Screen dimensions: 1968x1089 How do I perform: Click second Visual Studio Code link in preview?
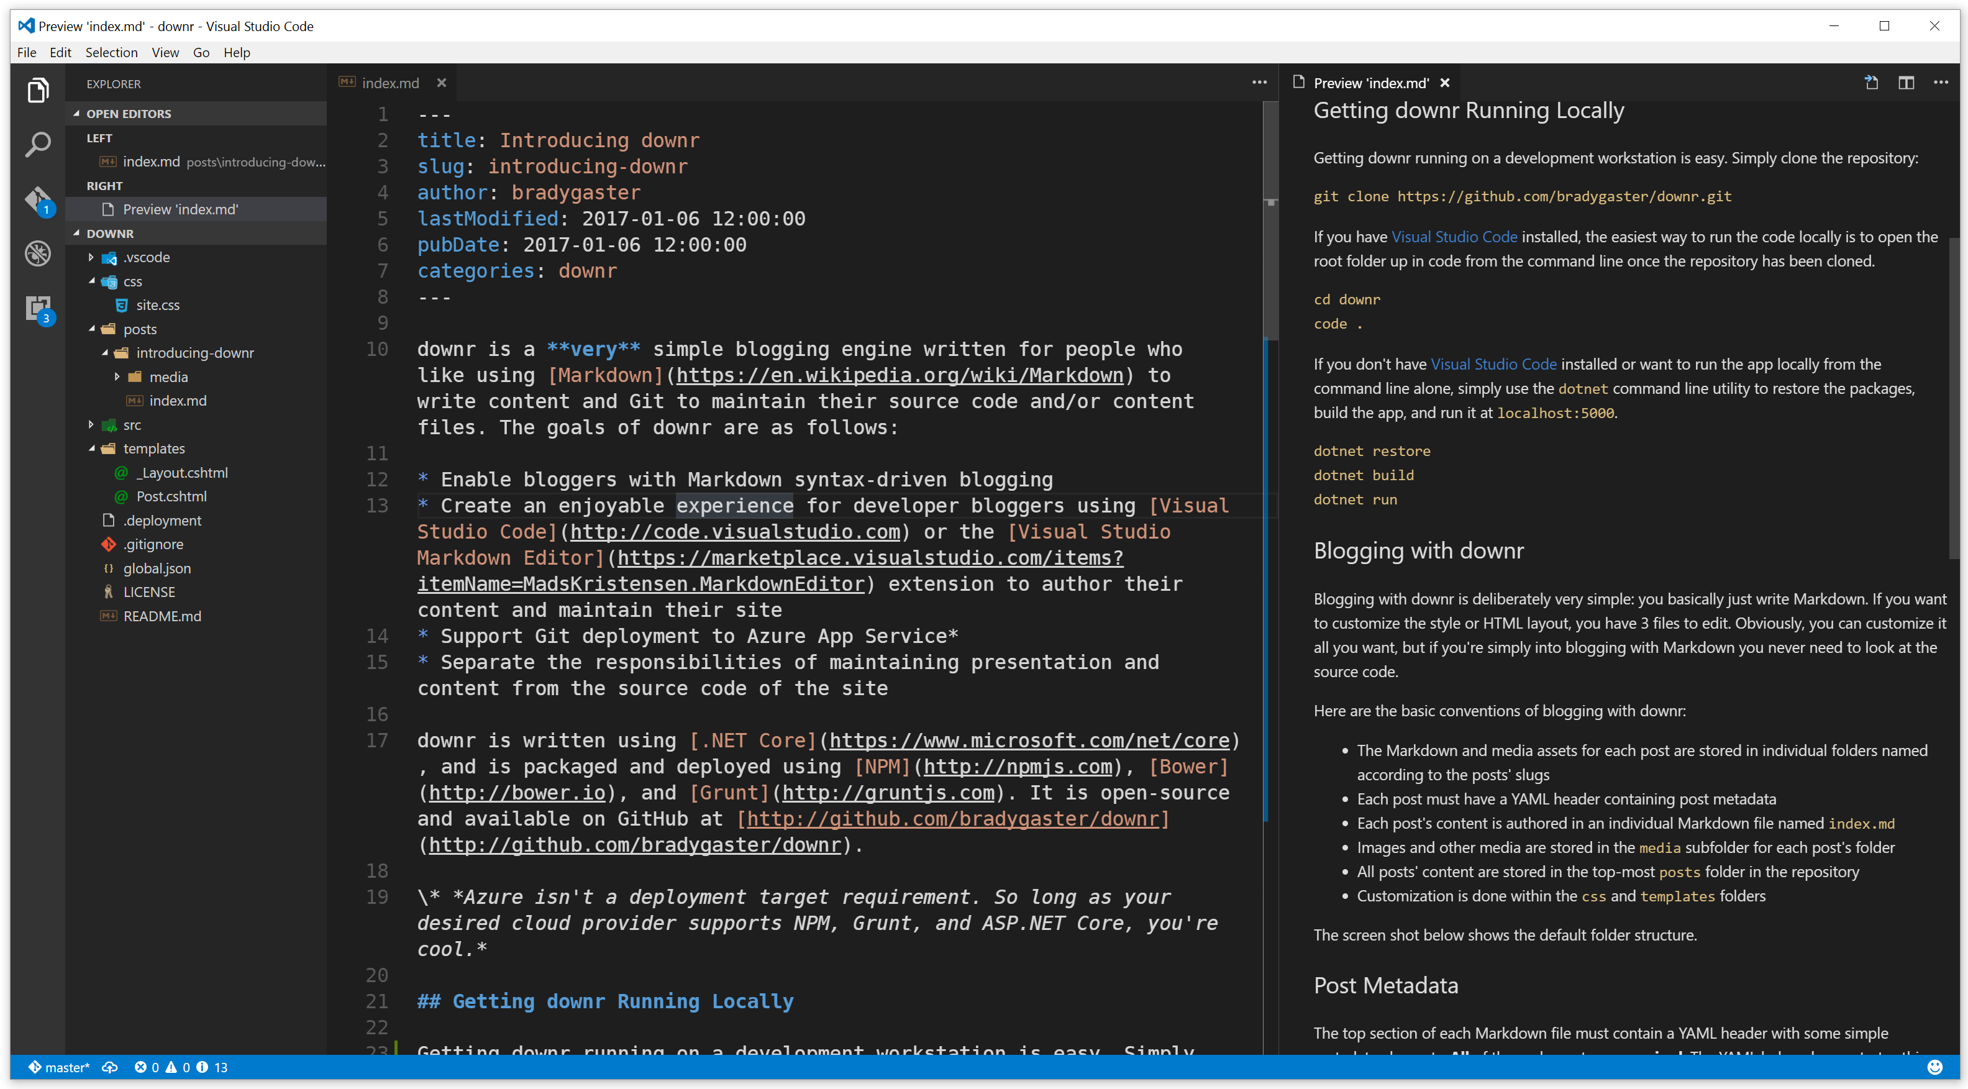point(1493,365)
